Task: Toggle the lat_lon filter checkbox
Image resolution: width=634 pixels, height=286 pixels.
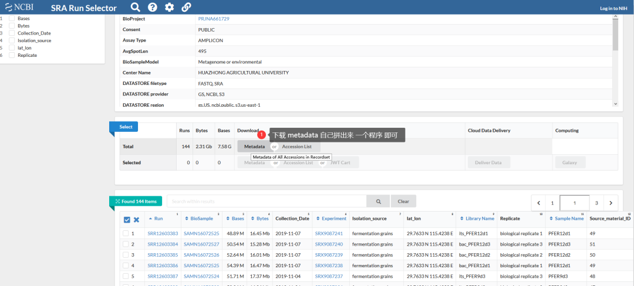Action: 12,47
